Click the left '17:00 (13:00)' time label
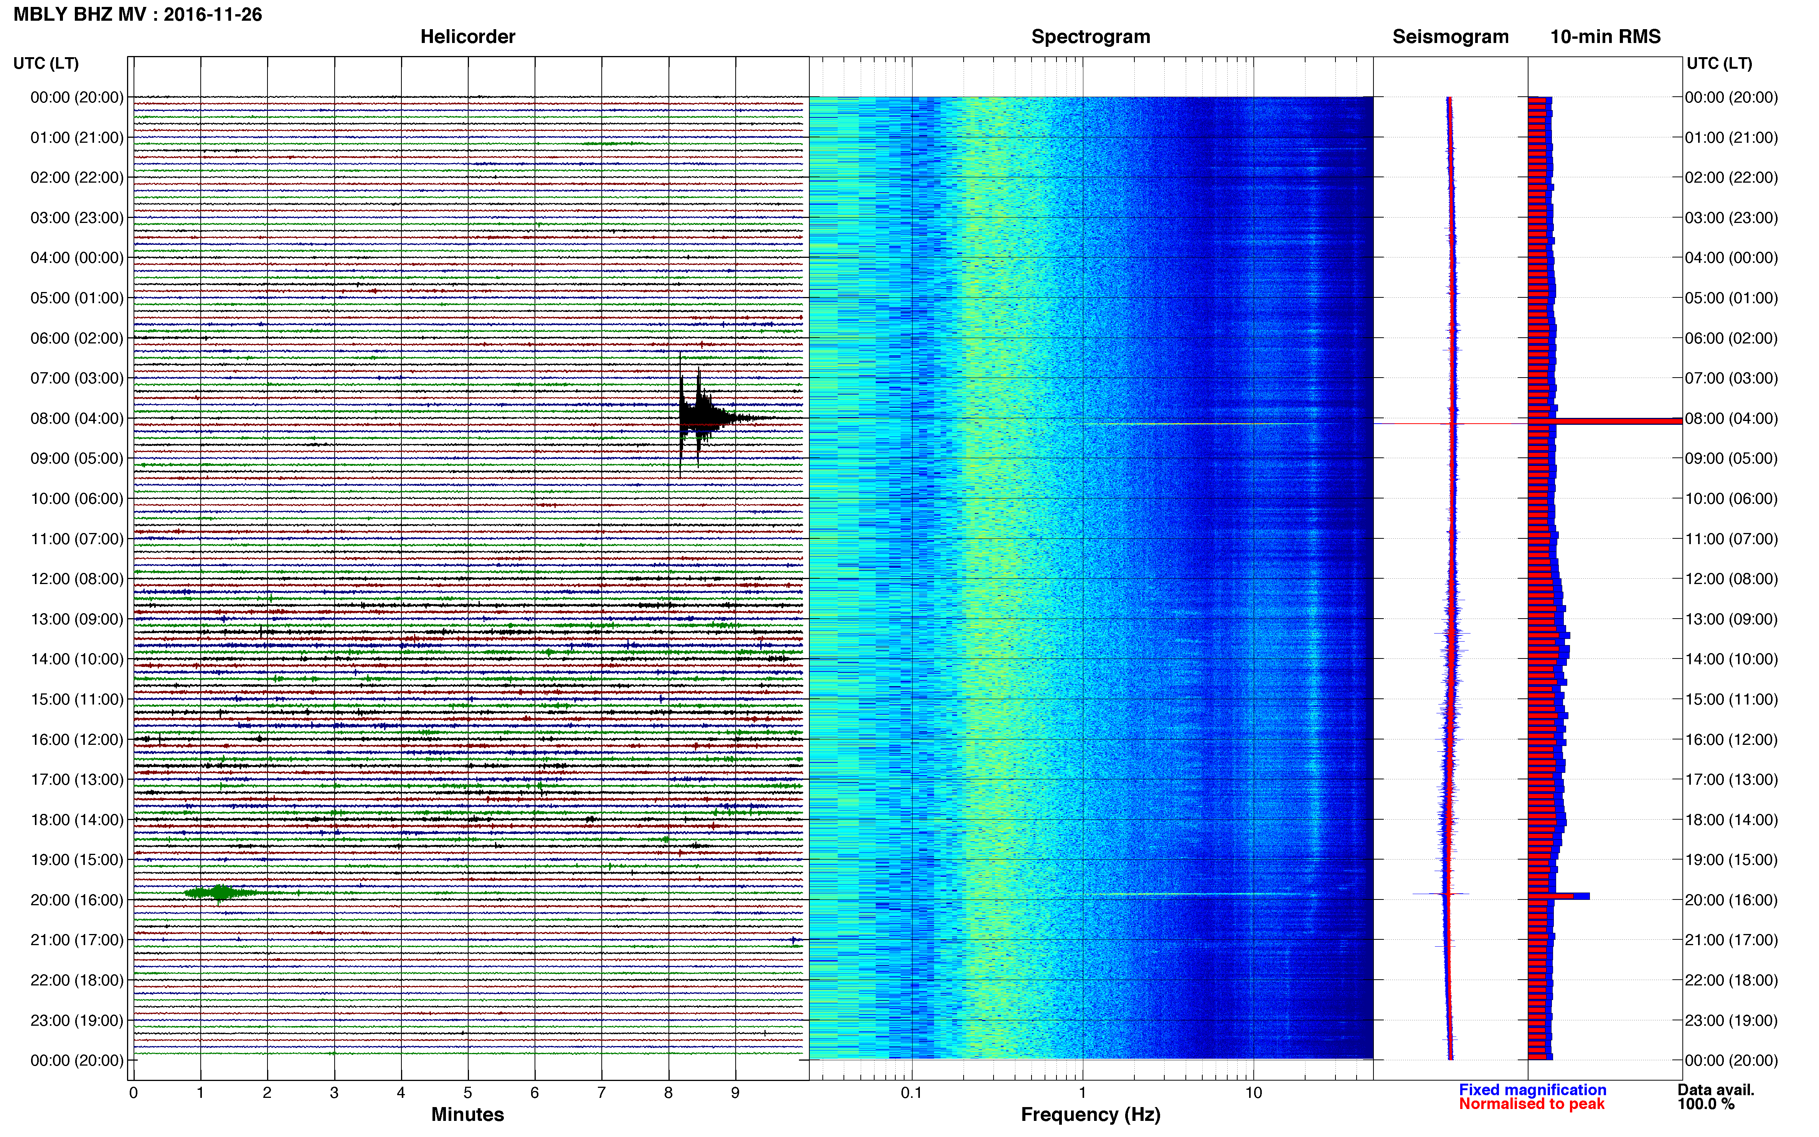Image resolution: width=1819 pixels, height=1137 pixels. [x=77, y=779]
